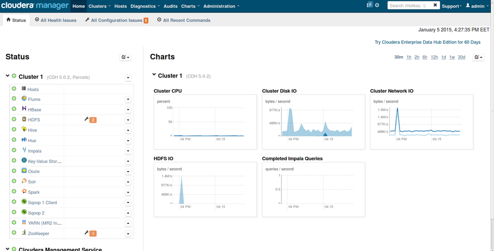Click the green health icon for Hive
The width and height of the screenshot is (494, 251).
pyautogui.click(x=14, y=129)
